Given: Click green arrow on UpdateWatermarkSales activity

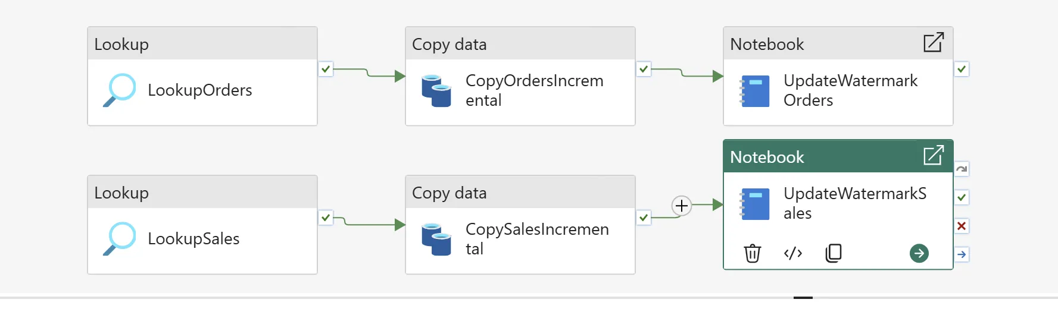Looking at the screenshot, I should coord(919,253).
